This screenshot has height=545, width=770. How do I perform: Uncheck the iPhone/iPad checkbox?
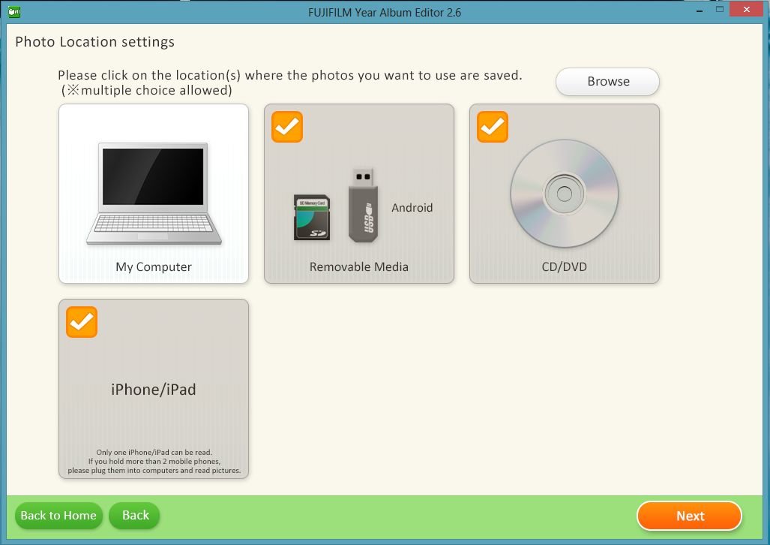[x=82, y=322]
